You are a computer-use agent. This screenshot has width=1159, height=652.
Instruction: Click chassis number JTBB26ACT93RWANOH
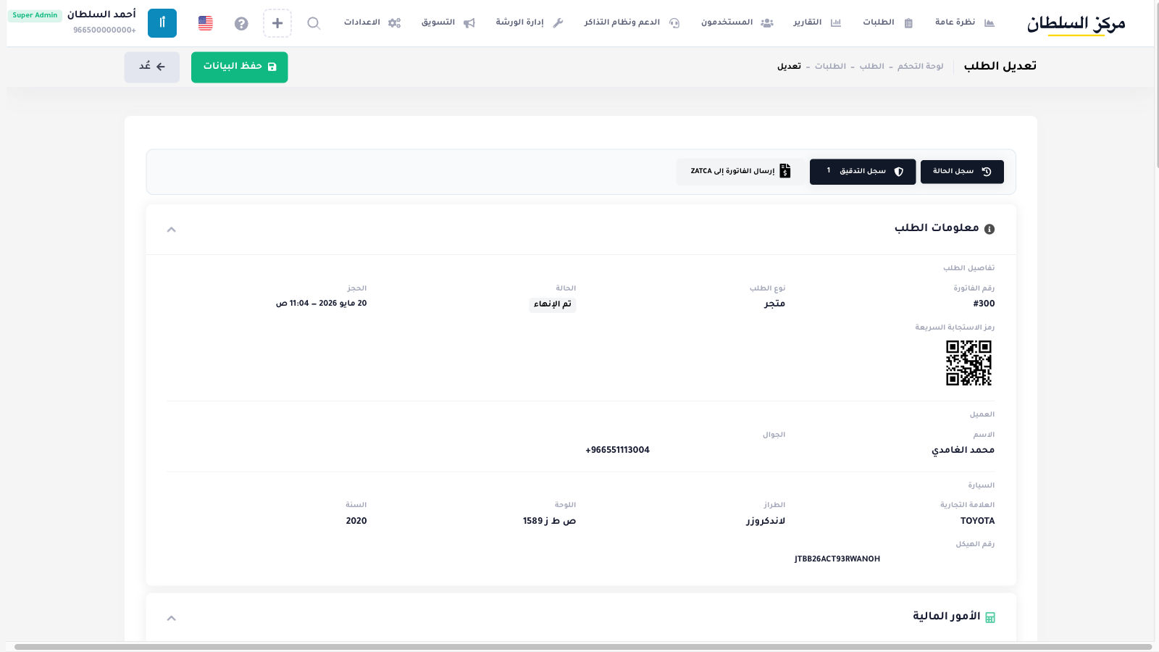click(837, 559)
